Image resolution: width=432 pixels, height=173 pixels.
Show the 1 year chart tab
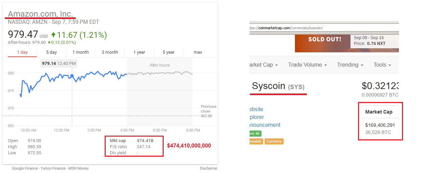click(139, 52)
